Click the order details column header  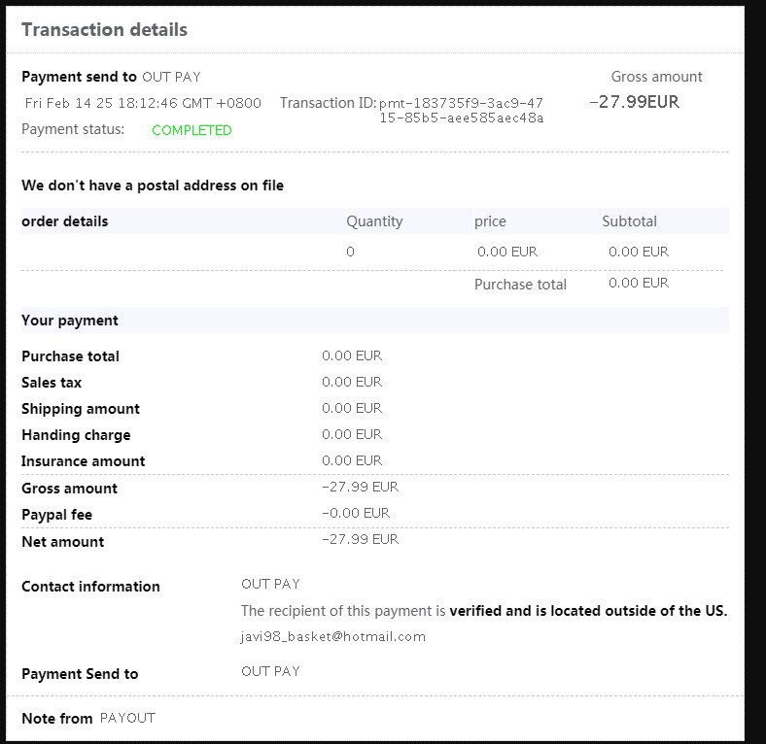click(x=65, y=221)
